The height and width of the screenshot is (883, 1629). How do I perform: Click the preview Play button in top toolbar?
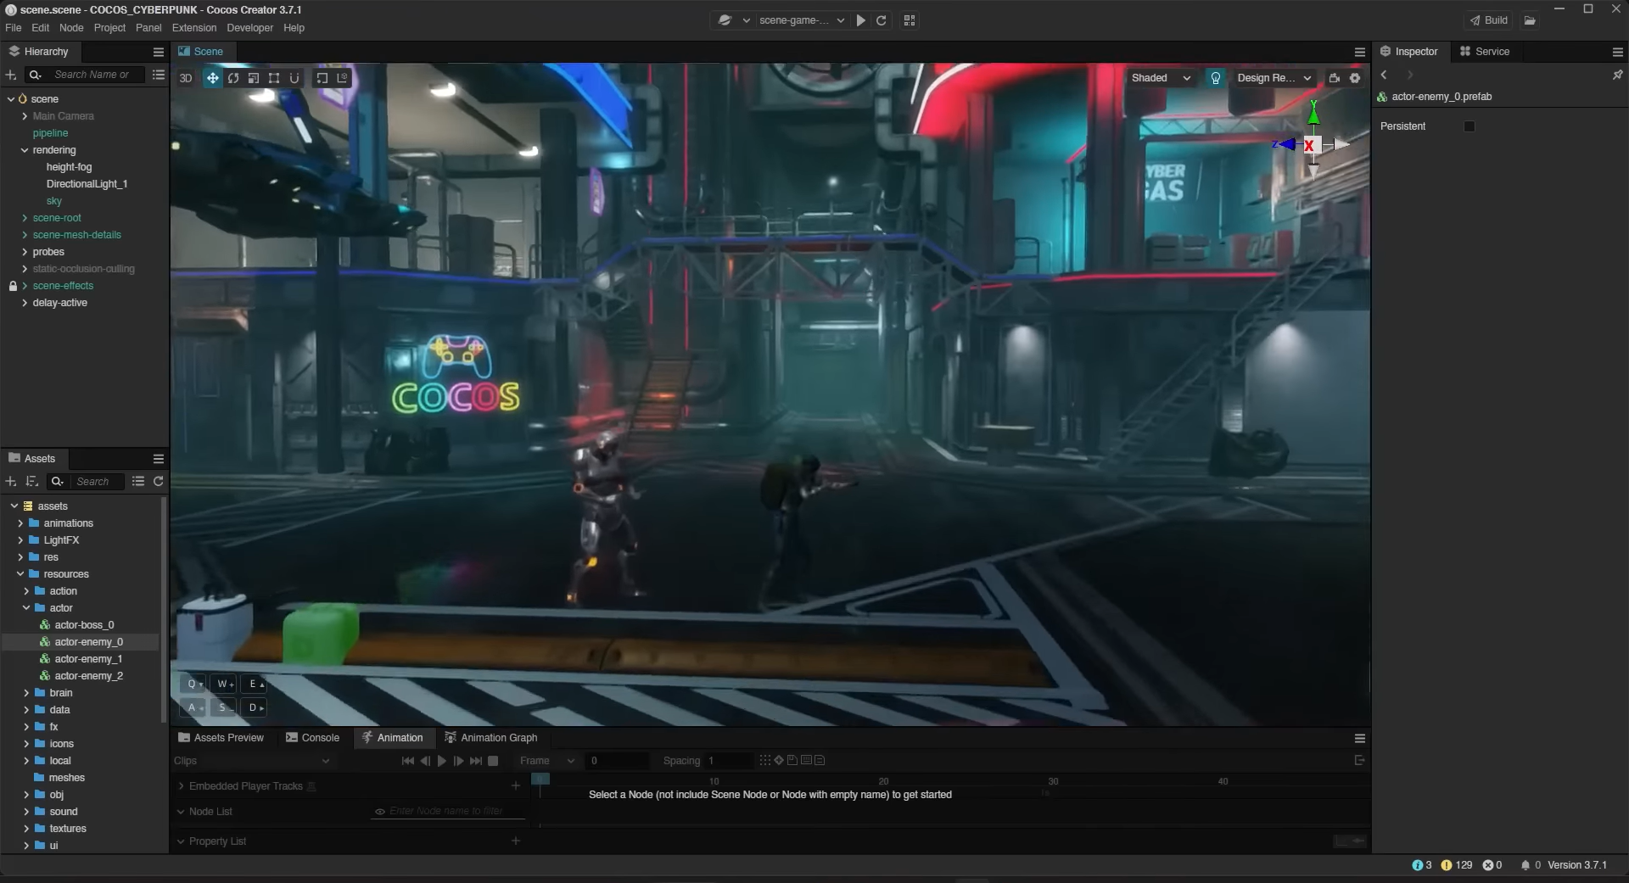pyautogui.click(x=861, y=20)
